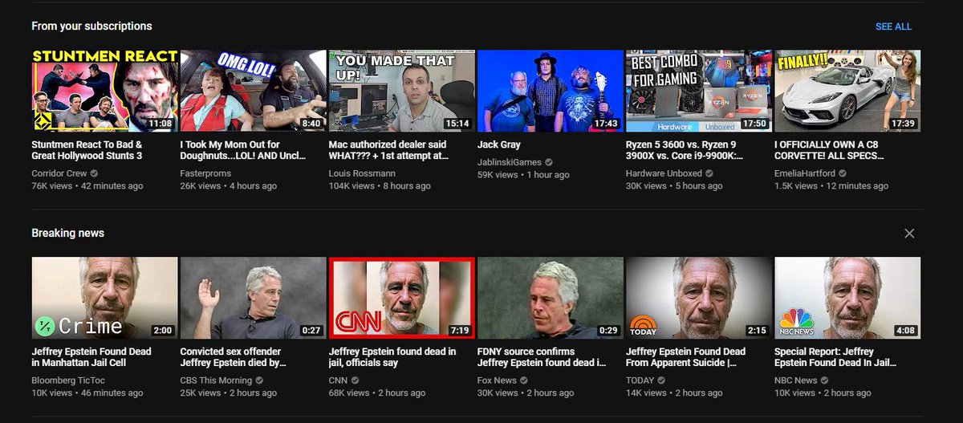Viewport: 963px width, 423px height.
Task: Open Stuntmen React video thumbnail
Action: 105,91
